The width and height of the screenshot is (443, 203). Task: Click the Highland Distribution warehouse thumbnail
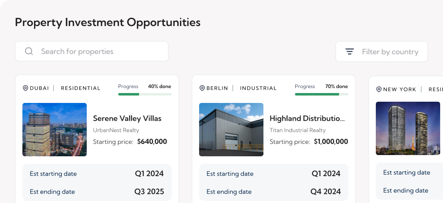[x=231, y=129]
